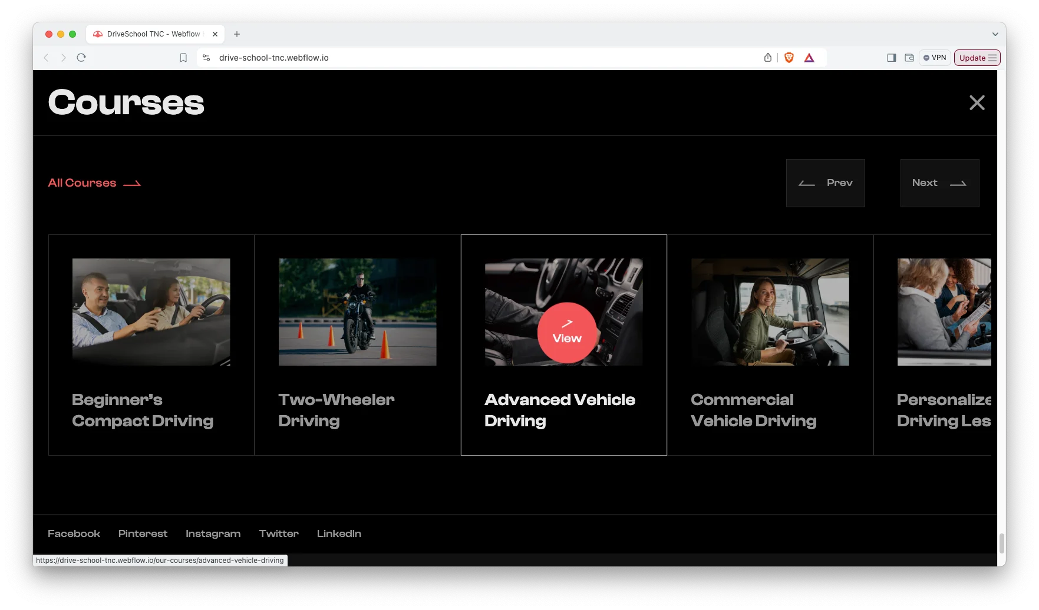This screenshot has width=1039, height=610.
Task: Close the Courses overlay with the X
Action: tap(977, 102)
